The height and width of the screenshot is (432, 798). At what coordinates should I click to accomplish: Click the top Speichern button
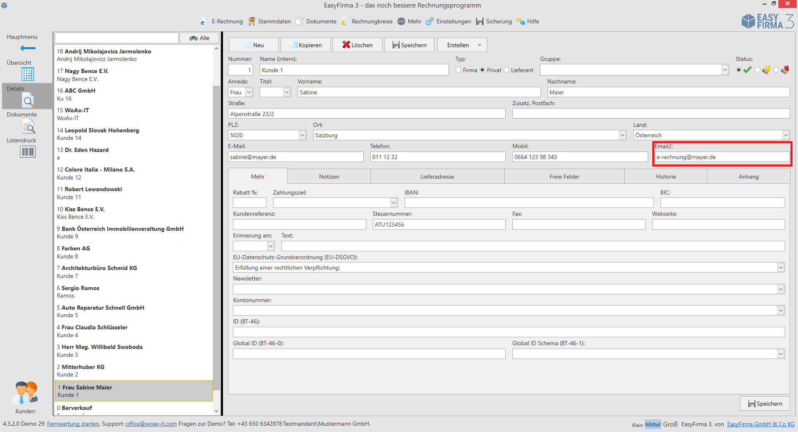pyautogui.click(x=409, y=45)
